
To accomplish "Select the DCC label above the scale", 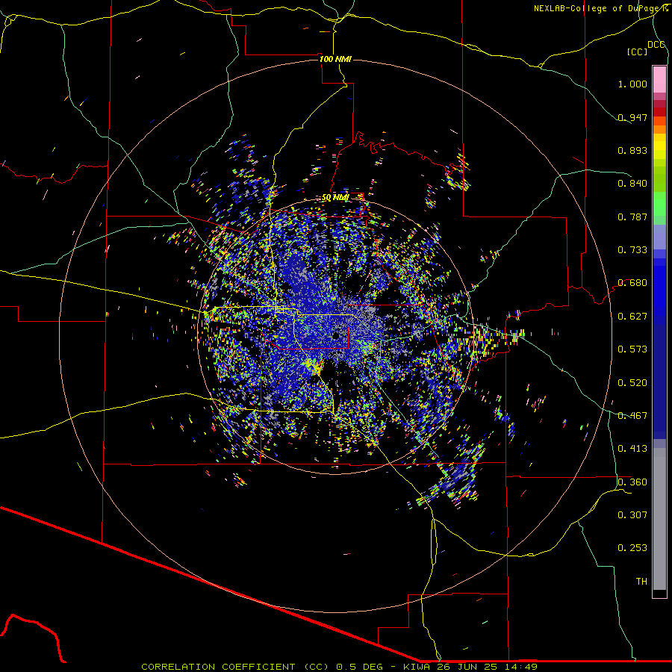I will point(656,45).
